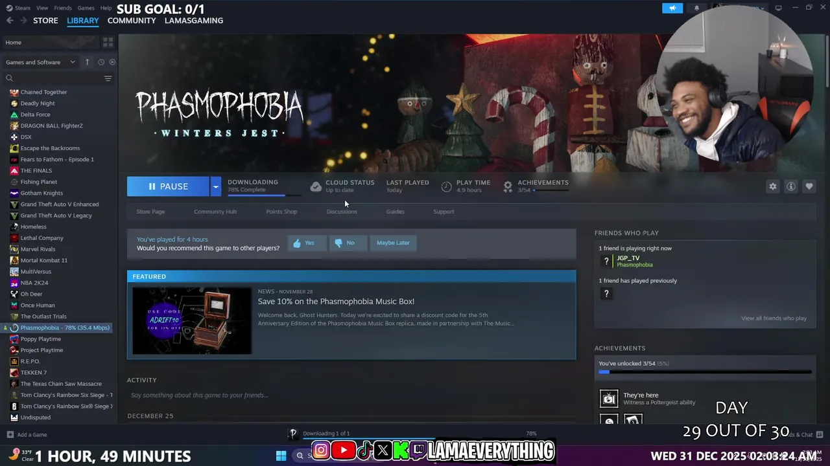Click the activity comment input field
This screenshot has width=830, height=466.
click(350, 395)
